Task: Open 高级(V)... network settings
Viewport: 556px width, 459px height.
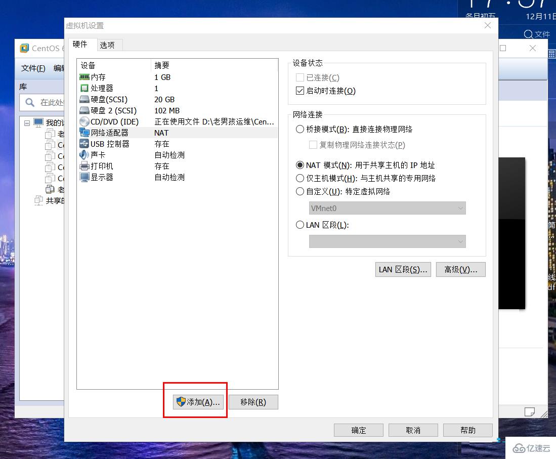Action: pos(460,270)
